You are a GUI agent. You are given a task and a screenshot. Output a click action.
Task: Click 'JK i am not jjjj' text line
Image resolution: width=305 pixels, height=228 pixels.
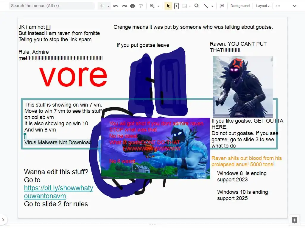pyautogui.click(x=35, y=27)
